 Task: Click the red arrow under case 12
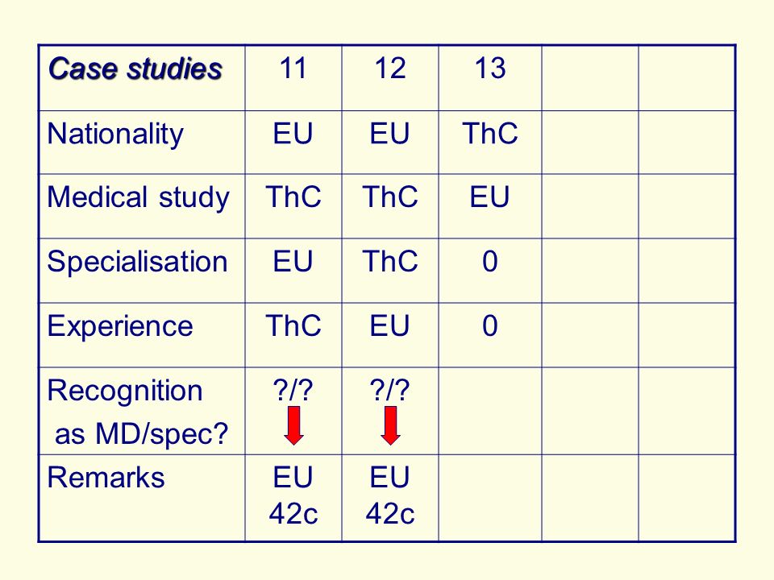(390, 425)
